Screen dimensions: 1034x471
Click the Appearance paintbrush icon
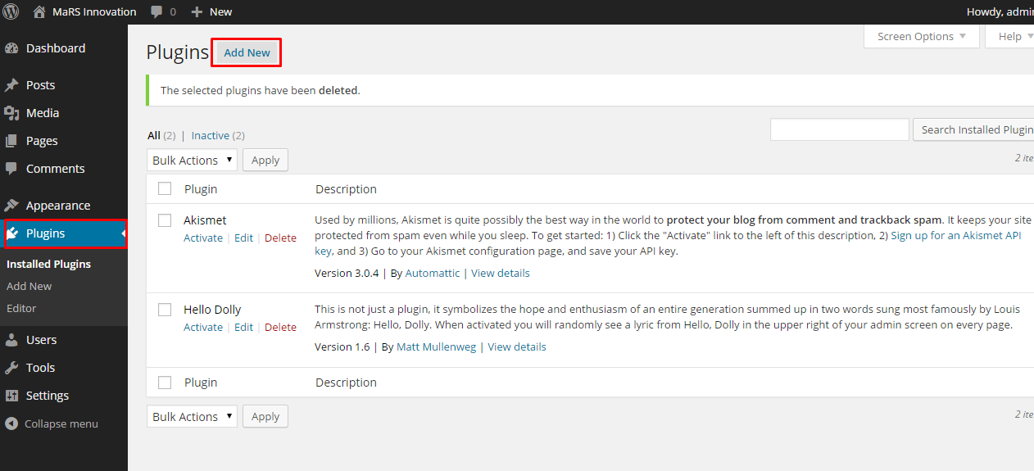pos(11,206)
